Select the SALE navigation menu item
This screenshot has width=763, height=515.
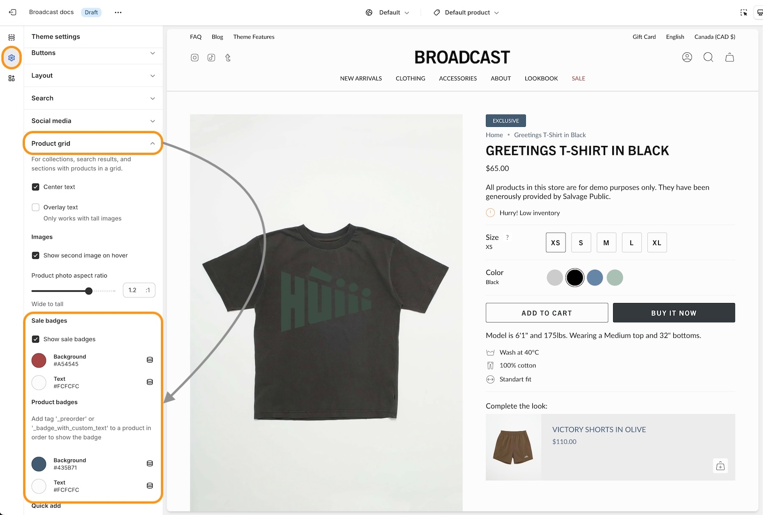(x=578, y=79)
